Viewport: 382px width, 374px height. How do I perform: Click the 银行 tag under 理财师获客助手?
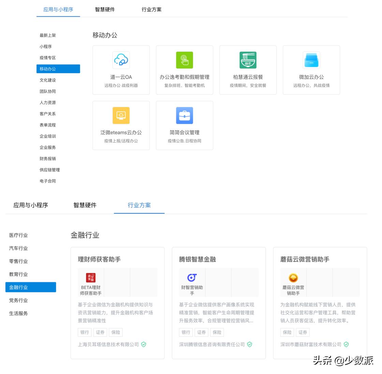coord(84,332)
